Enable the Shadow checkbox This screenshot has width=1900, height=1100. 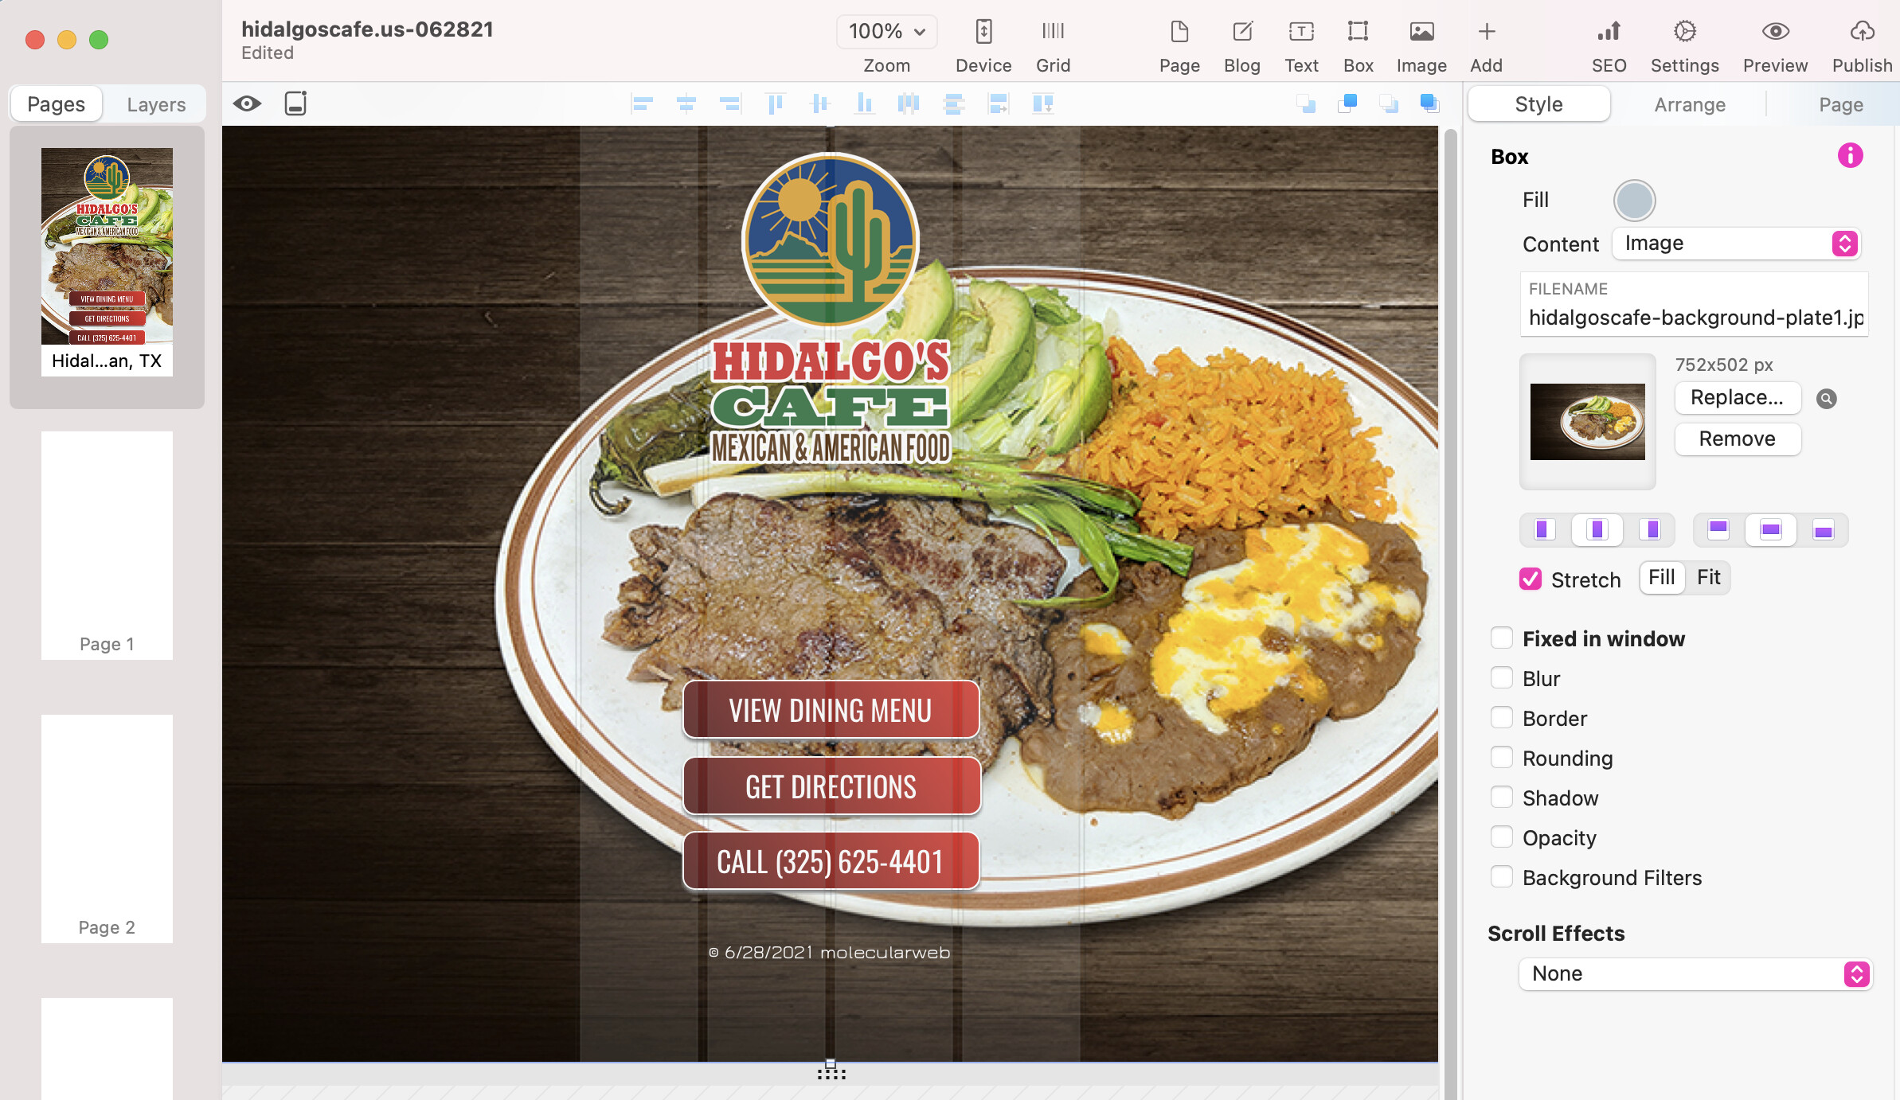tap(1501, 798)
